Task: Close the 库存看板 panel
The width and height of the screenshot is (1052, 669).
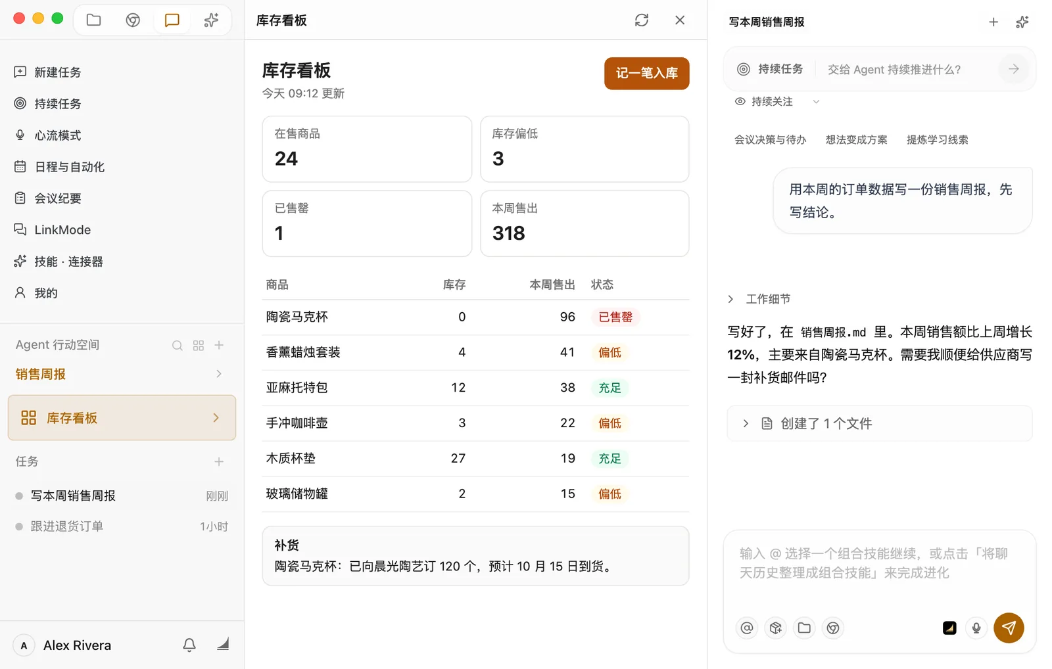Action: [680, 20]
